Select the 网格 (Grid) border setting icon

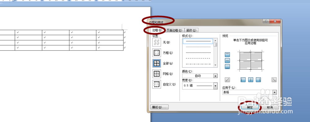157,74
